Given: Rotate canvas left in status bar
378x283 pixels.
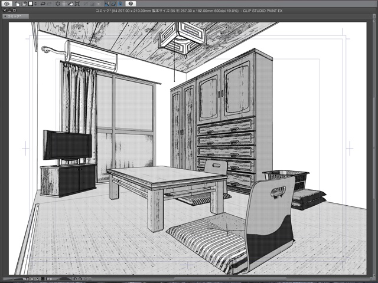Looking at the screenshot, I should coord(75,279).
